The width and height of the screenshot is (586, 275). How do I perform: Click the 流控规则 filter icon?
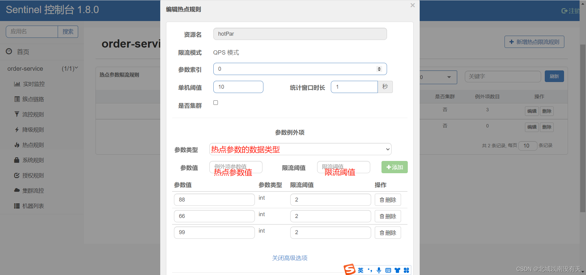coord(17,114)
